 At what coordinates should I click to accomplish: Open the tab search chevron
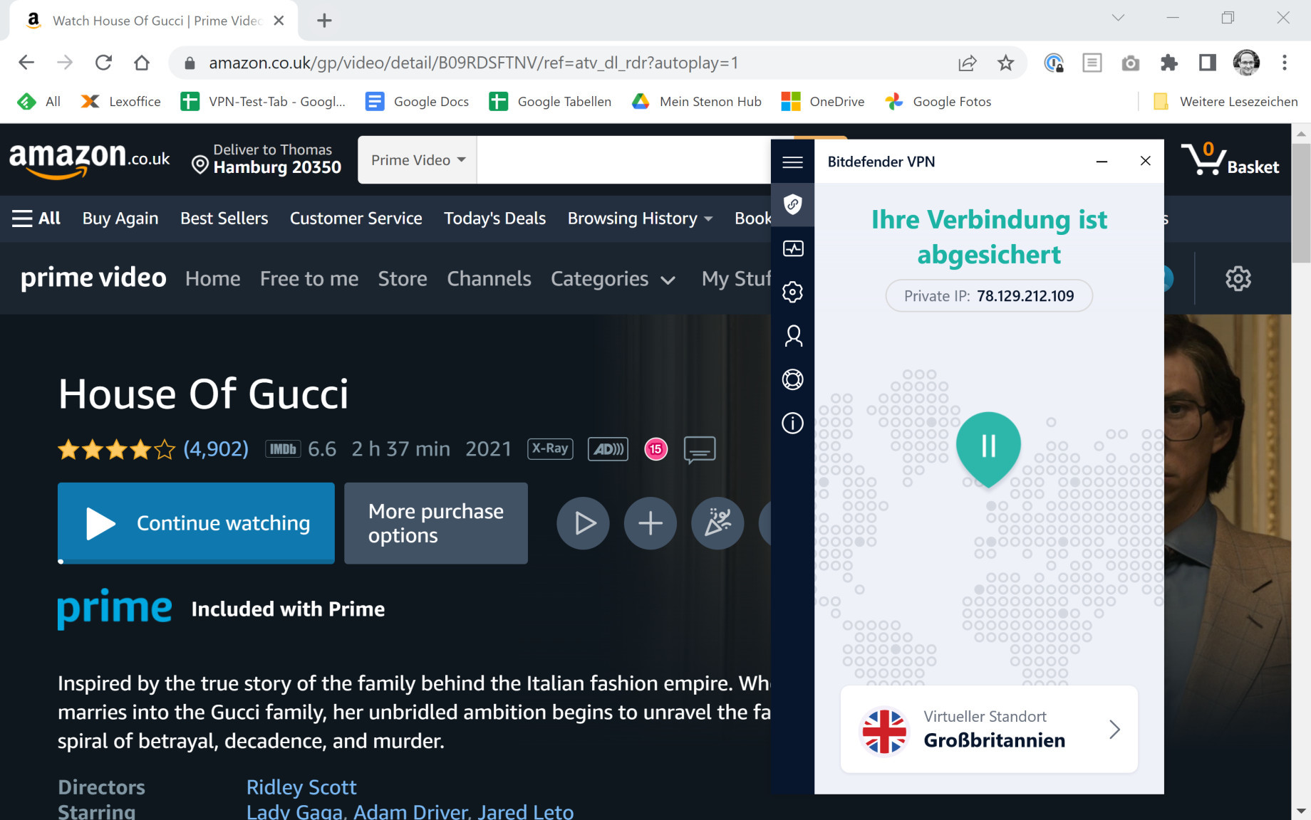pos(1118,18)
